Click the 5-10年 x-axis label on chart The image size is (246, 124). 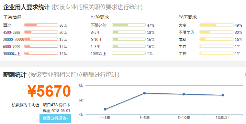tap(184, 118)
